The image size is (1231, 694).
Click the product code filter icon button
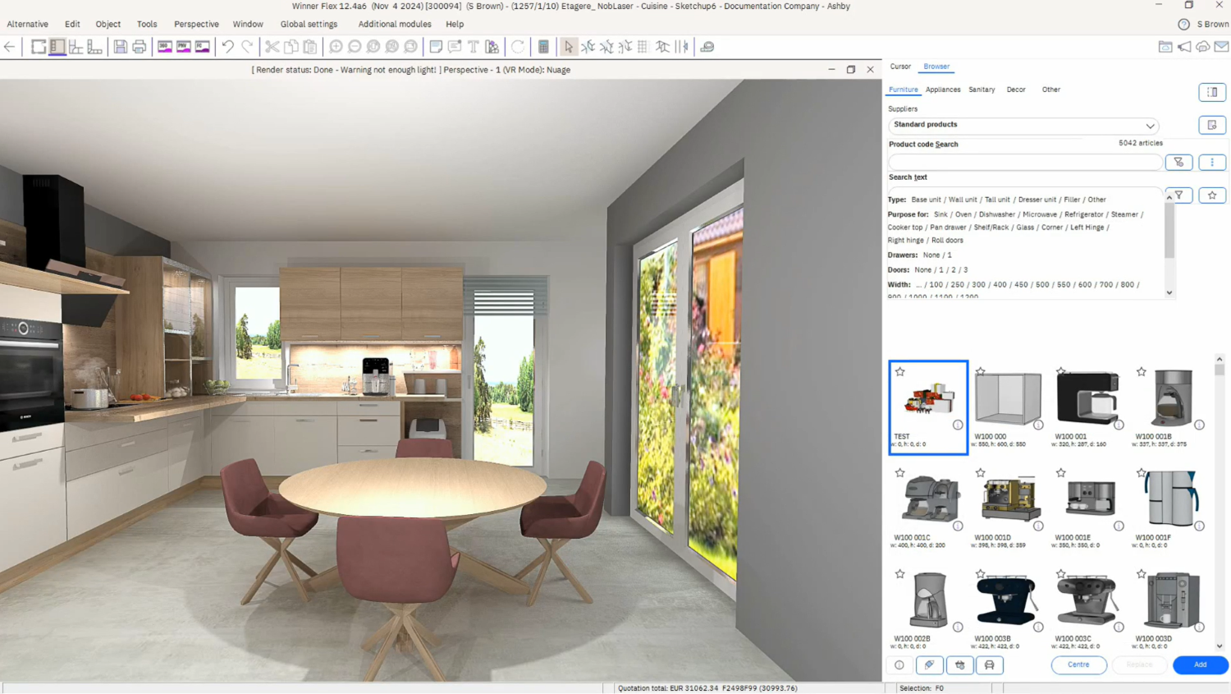1179,163
